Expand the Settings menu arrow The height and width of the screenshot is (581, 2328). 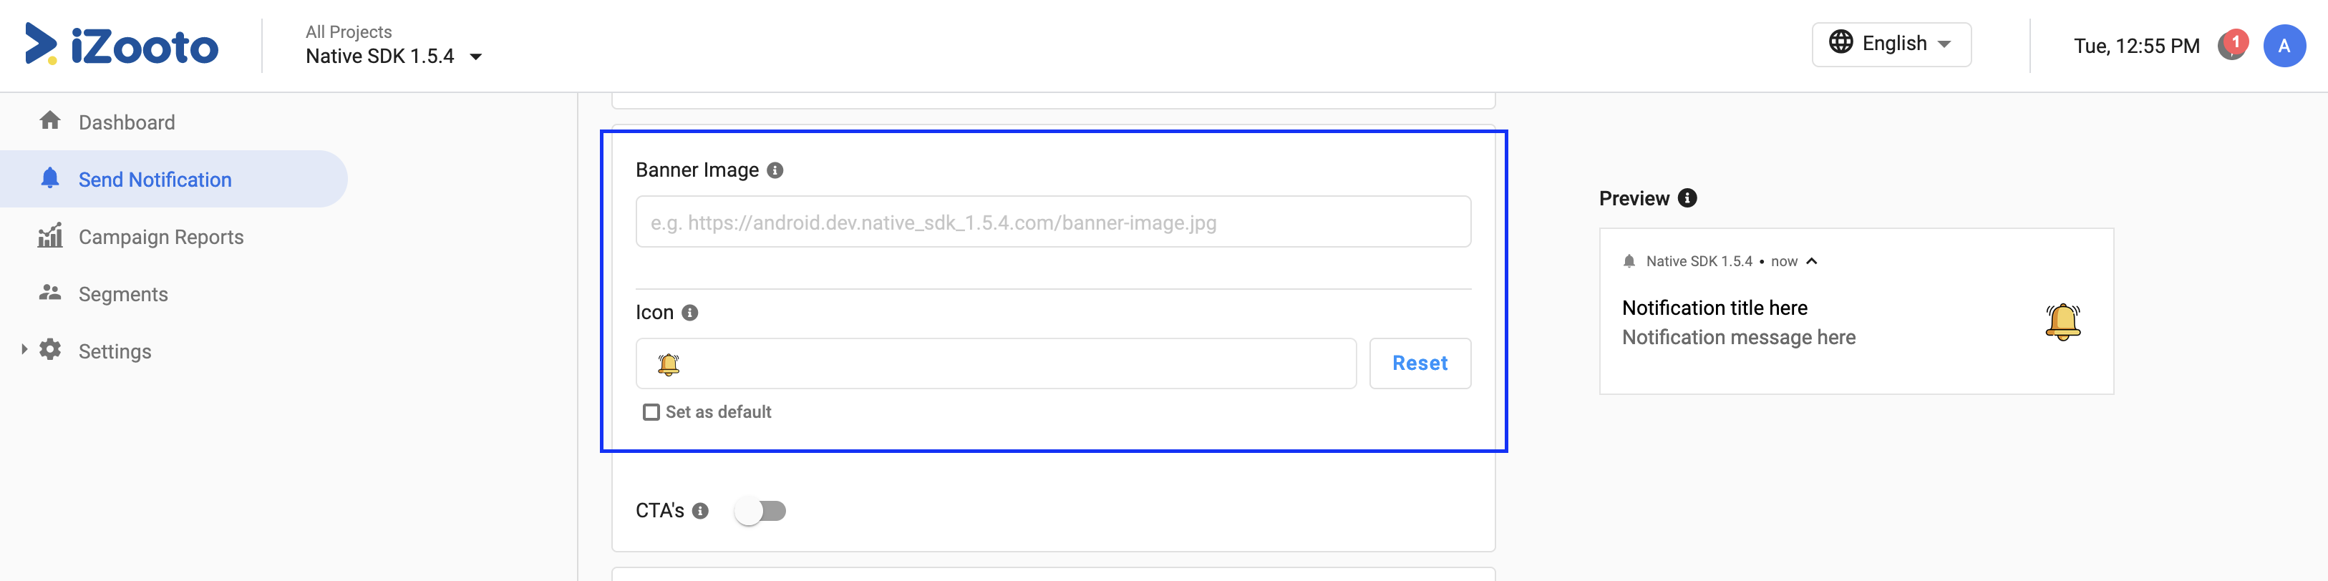[24, 350]
